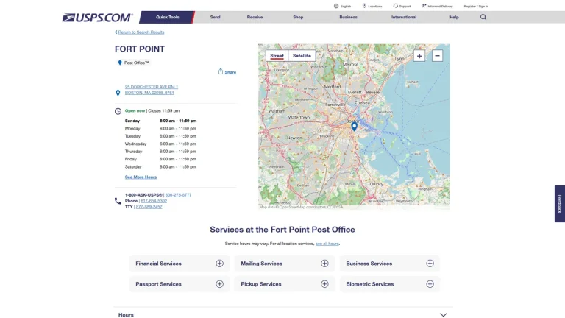Click See More Hours link
This screenshot has width=565, height=318.
pos(141,177)
